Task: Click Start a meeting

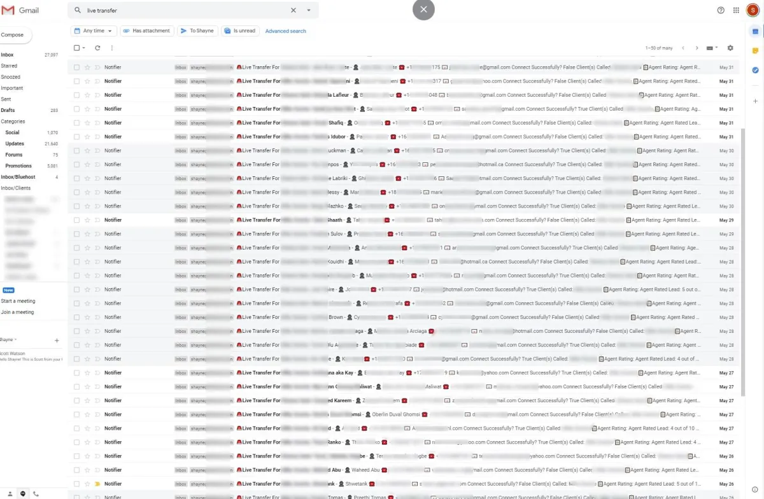Action: [18, 301]
